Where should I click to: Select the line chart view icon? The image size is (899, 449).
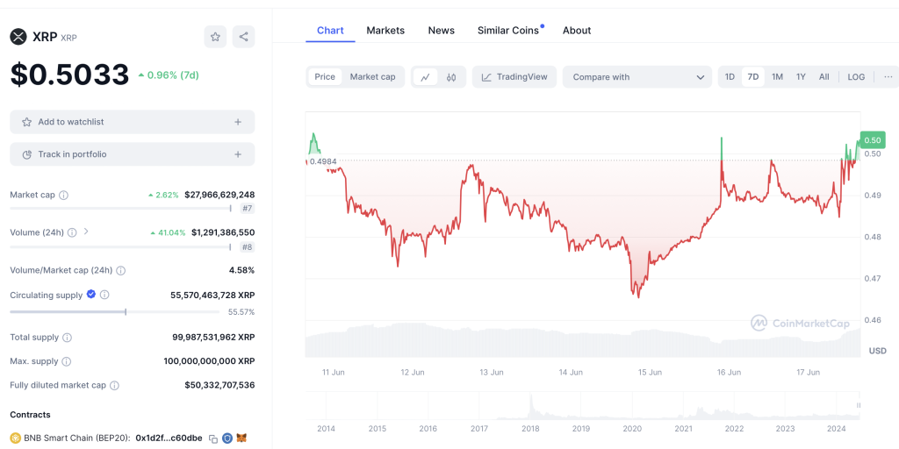(x=426, y=77)
